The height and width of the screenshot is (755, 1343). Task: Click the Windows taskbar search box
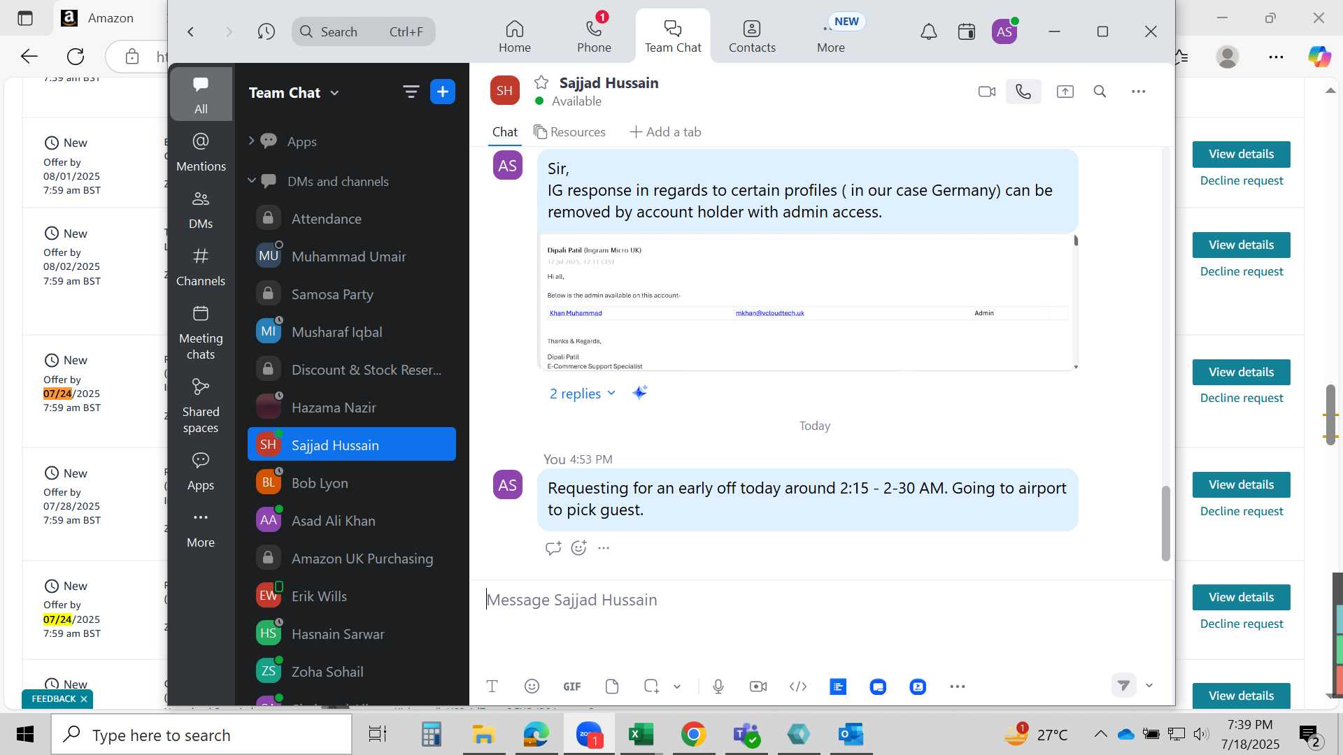[201, 735]
